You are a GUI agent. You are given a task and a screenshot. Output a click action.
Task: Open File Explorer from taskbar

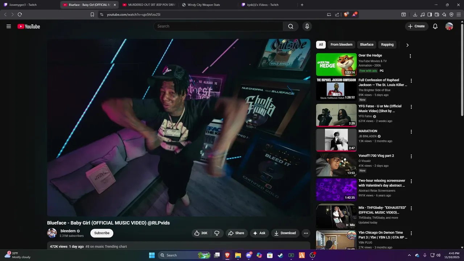(x=238, y=255)
